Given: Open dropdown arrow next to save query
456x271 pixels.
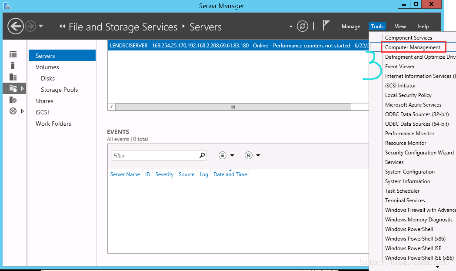Looking at the screenshot, I should (x=258, y=155).
